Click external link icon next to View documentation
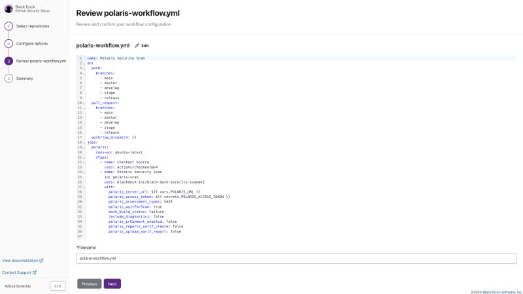The image size is (523, 294). [x=41, y=260]
